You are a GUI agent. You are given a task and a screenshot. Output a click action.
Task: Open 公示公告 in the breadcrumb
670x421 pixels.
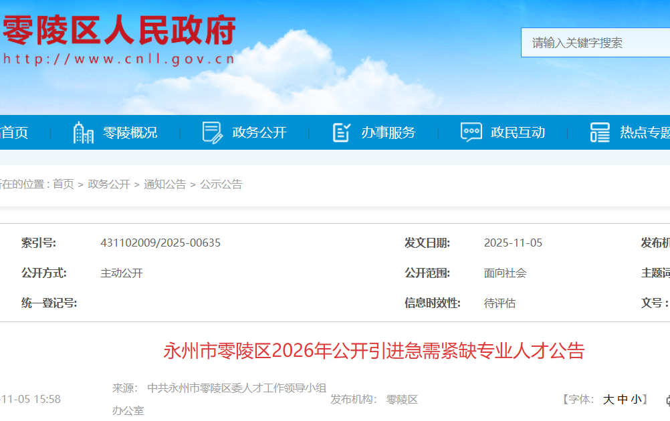tap(221, 184)
